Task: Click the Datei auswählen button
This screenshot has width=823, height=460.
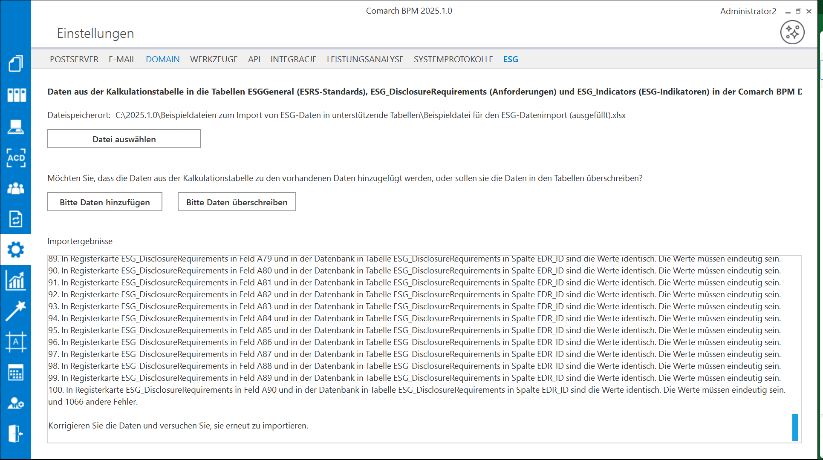Action: coord(124,139)
